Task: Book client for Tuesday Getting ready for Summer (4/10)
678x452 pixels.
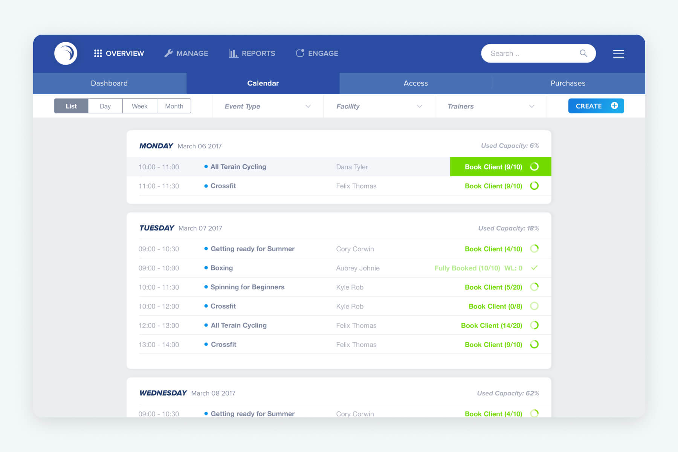Action: click(x=493, y=249)
